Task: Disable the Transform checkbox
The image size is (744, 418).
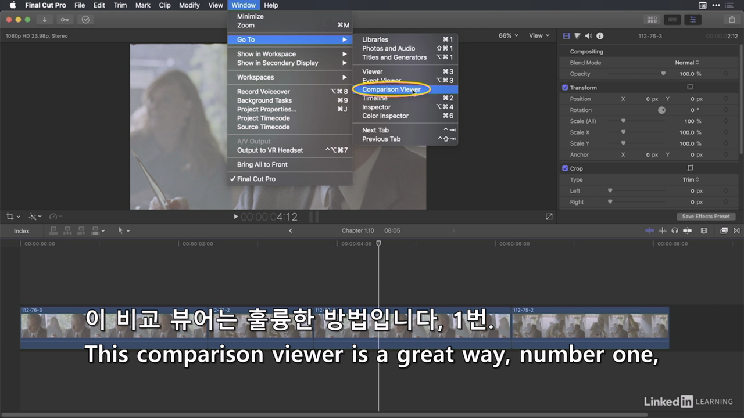Action: (x=565, y=88)
